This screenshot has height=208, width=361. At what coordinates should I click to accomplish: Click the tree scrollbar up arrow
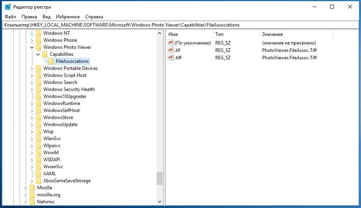point(159,33)
